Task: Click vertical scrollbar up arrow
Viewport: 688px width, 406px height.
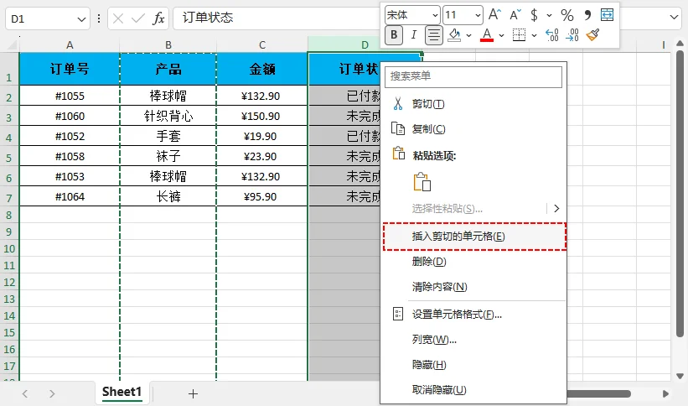Action: [680, 43]
